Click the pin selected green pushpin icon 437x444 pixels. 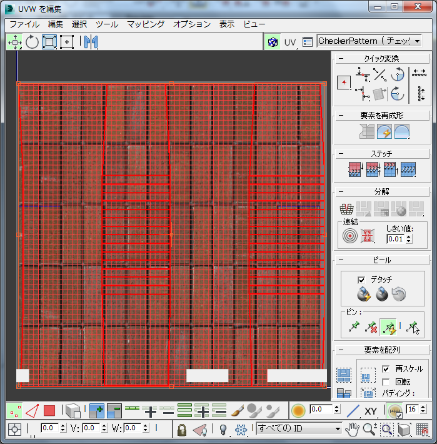(x=354, y=326)
